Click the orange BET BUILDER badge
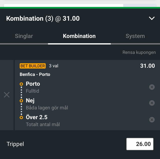Screen dimensions: 160x159 point(33,66)
